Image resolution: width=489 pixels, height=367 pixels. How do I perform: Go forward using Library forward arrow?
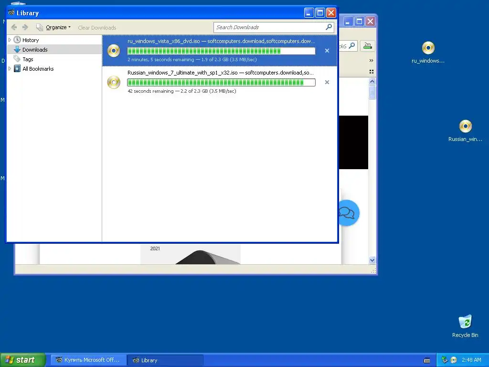(25, 27)
